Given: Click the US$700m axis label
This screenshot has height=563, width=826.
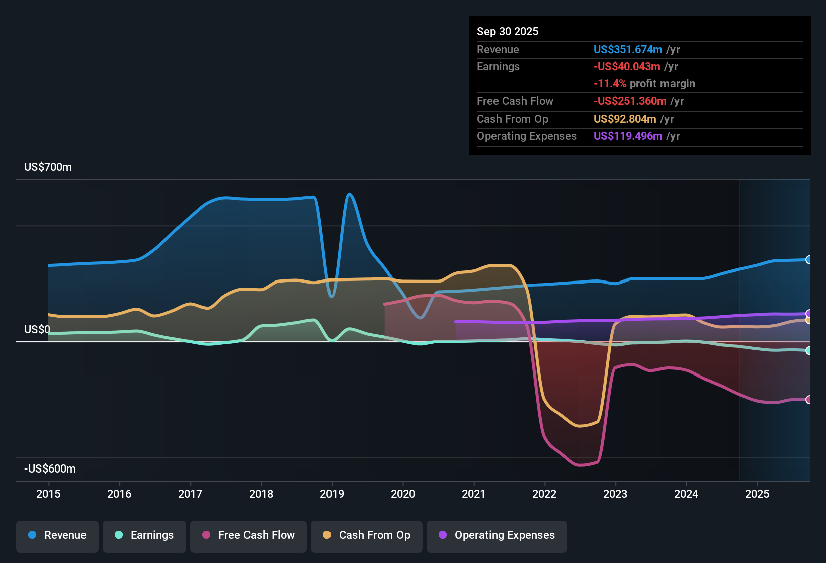Looking at the screenshot, I should (48, 167).
